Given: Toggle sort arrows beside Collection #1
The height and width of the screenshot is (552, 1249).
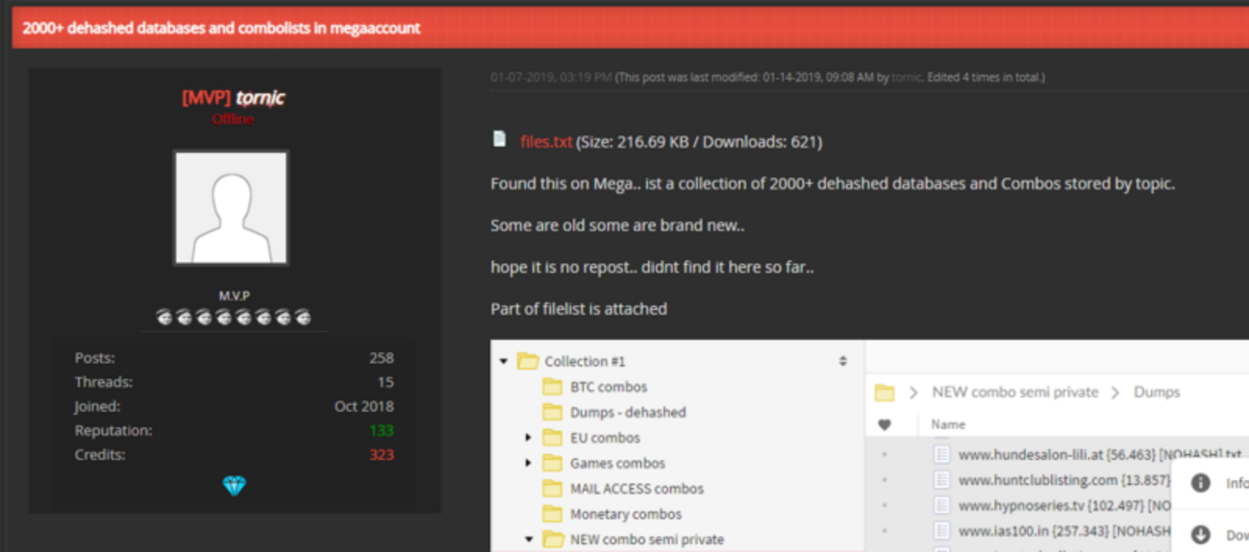Looking at the screenshot, I should [x=843, y=362].
